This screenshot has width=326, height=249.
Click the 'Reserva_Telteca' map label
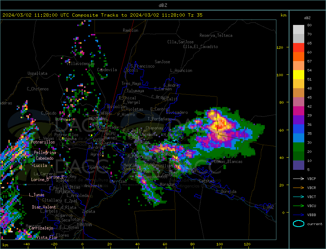point(216,35)
